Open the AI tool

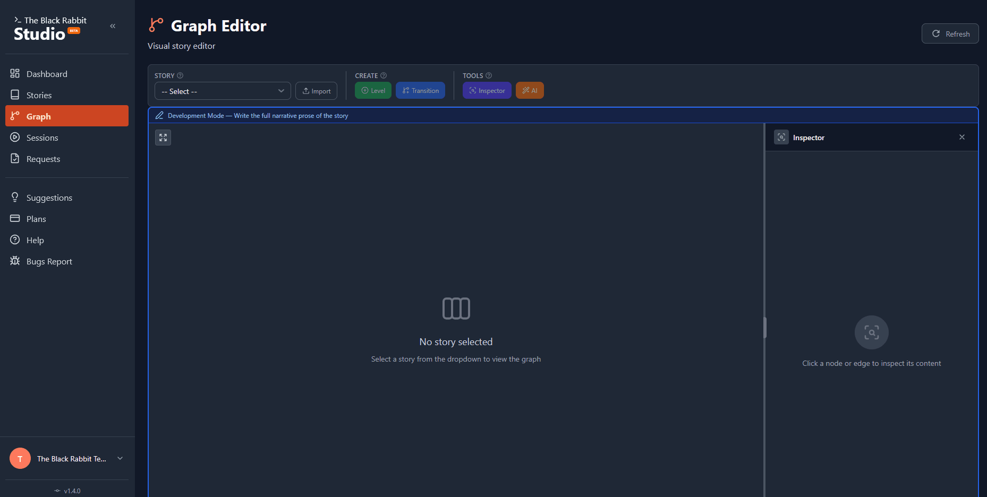point(530,90)
